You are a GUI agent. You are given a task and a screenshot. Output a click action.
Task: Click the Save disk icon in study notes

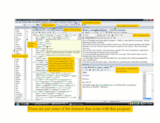click(x=83, y=38)
